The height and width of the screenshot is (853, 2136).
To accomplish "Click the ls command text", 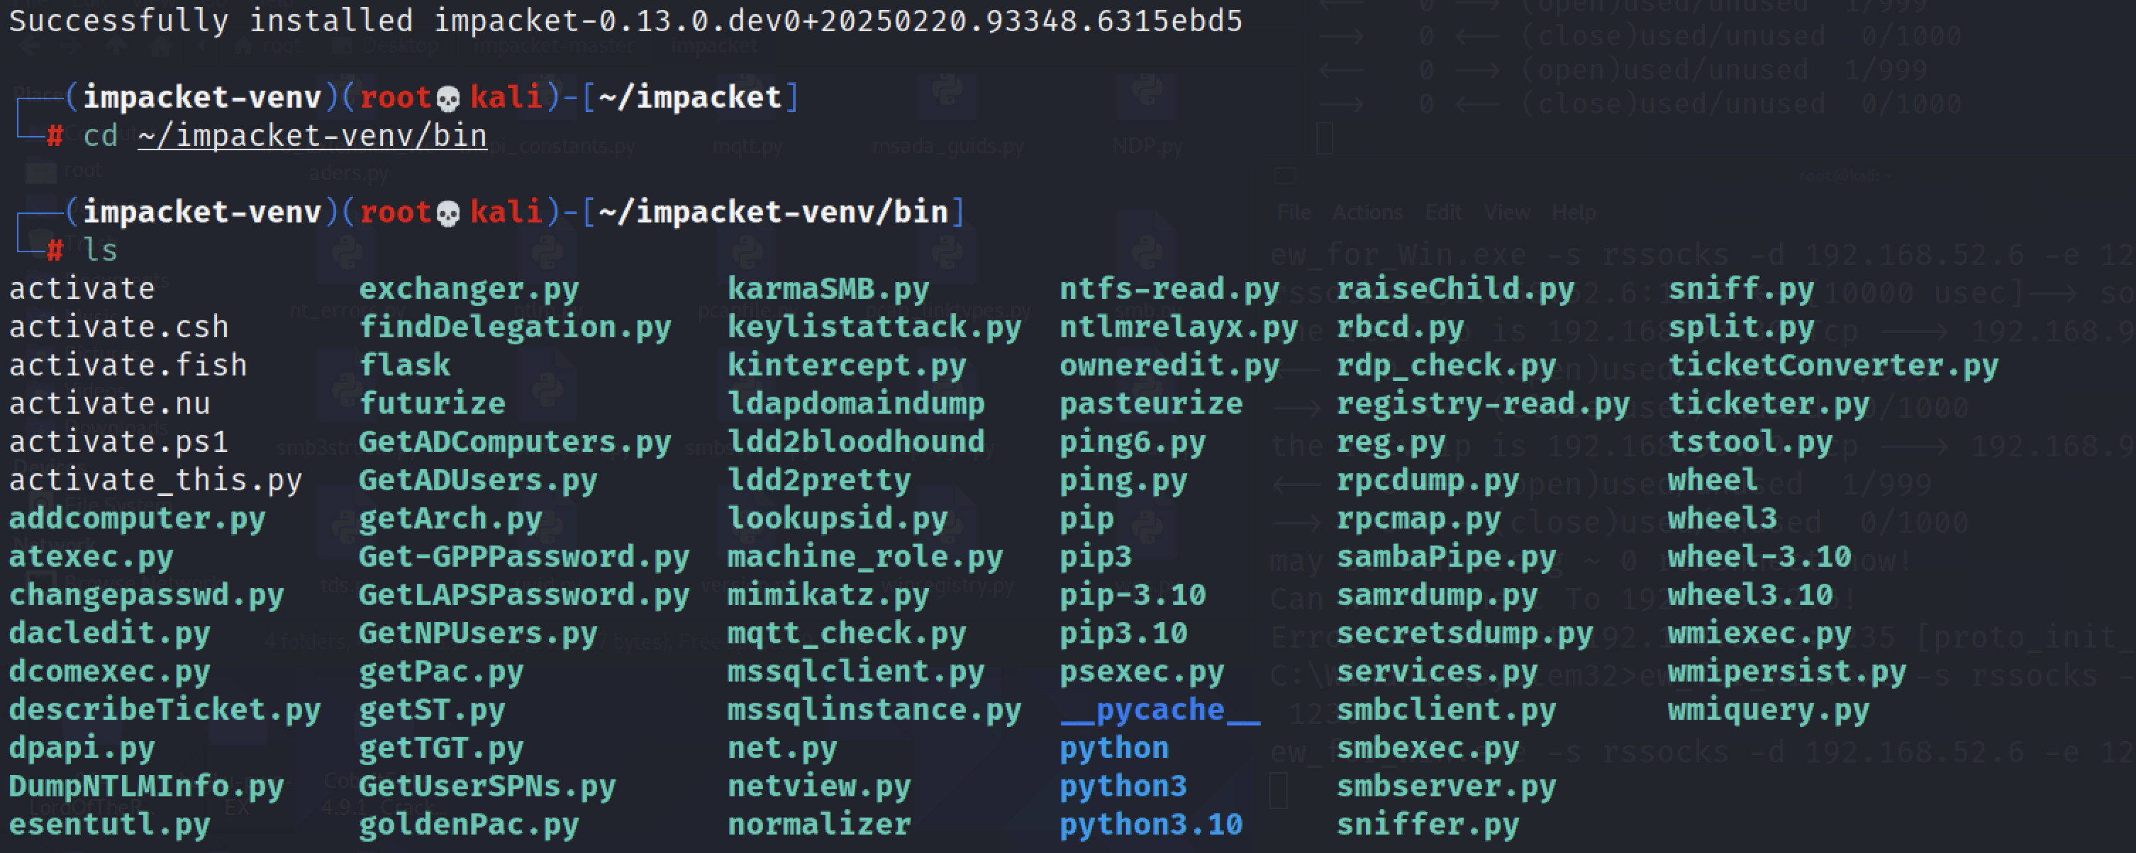I will 99,250.
